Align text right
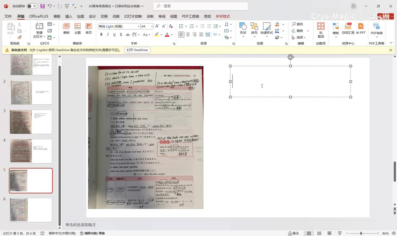This screenshot has width=397, height=236. 195,34
